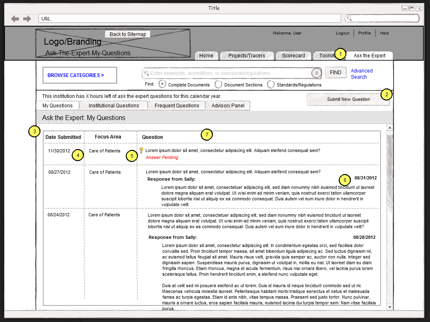
Task: Click the browser search box
Action: coord(382,18)
